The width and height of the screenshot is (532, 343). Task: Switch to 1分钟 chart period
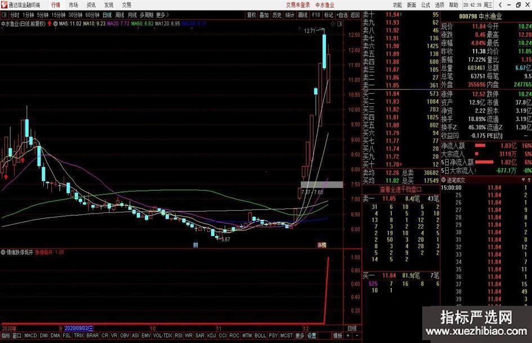(28, 15)
